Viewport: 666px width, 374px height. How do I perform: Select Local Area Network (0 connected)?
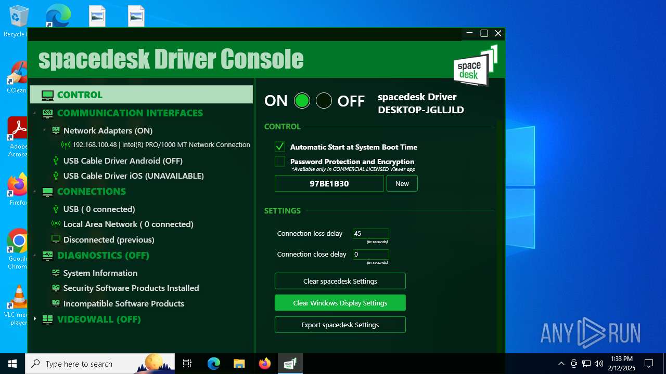coord(128,224)
